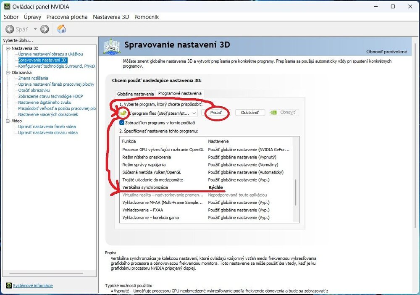Viewport: 420px width, 295px height.
Task: Click the forward arrow toolbar icon
Action: click(45, 29)
